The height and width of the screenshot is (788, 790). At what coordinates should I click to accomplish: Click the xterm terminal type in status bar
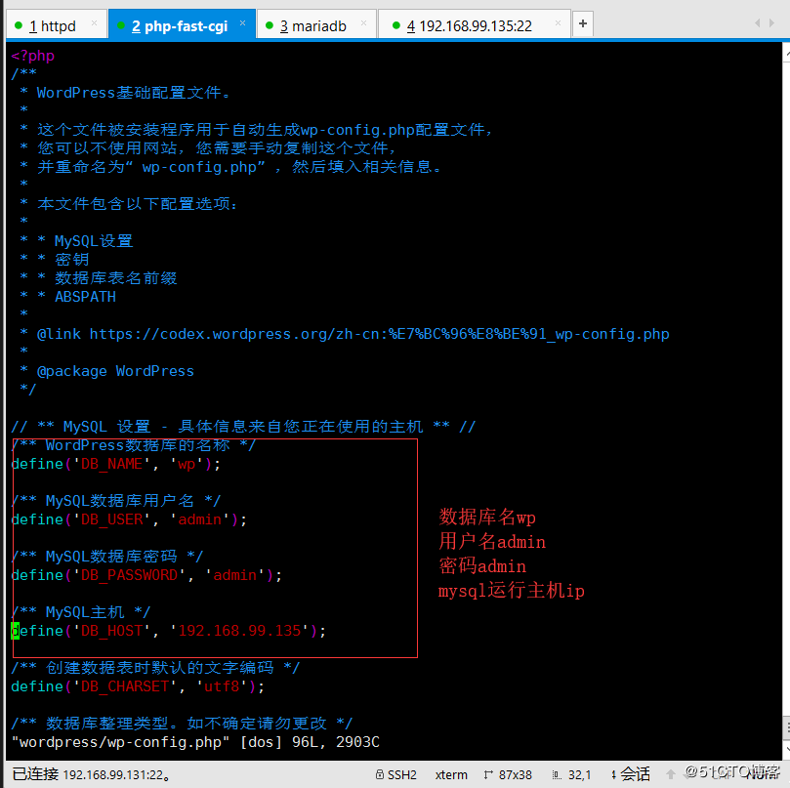click(451, 774)
